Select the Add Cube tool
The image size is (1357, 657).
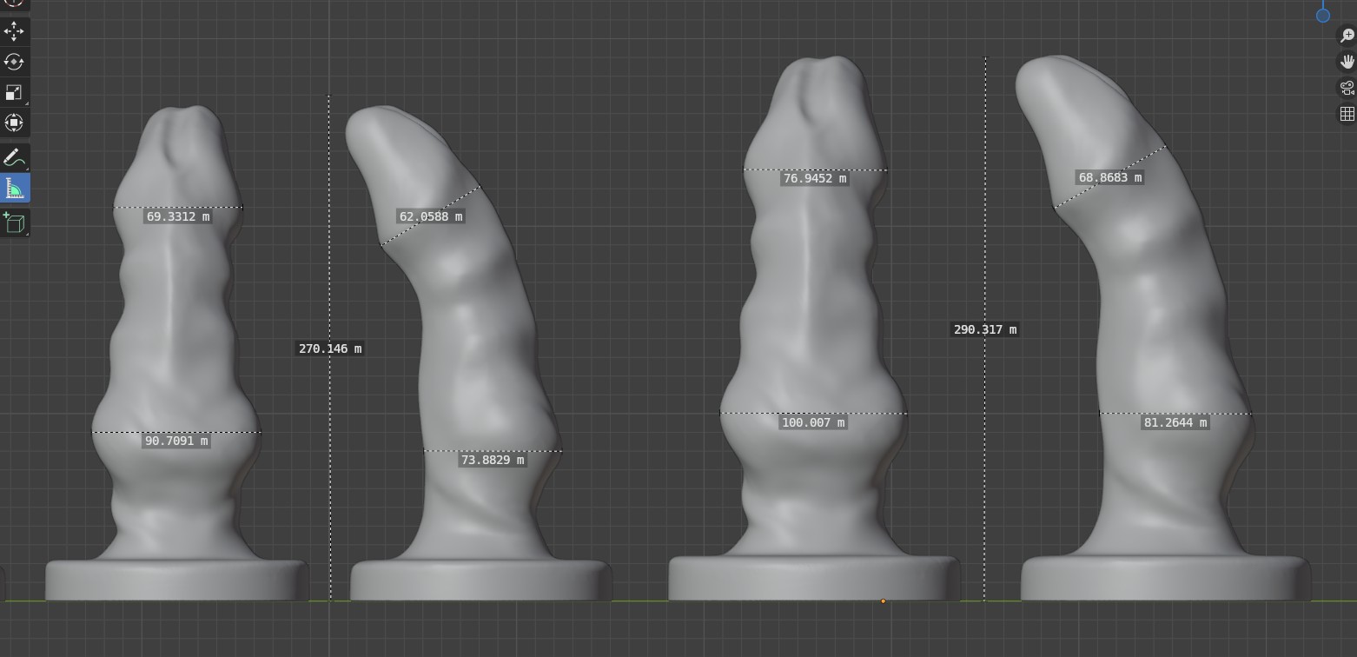[14, 222]
